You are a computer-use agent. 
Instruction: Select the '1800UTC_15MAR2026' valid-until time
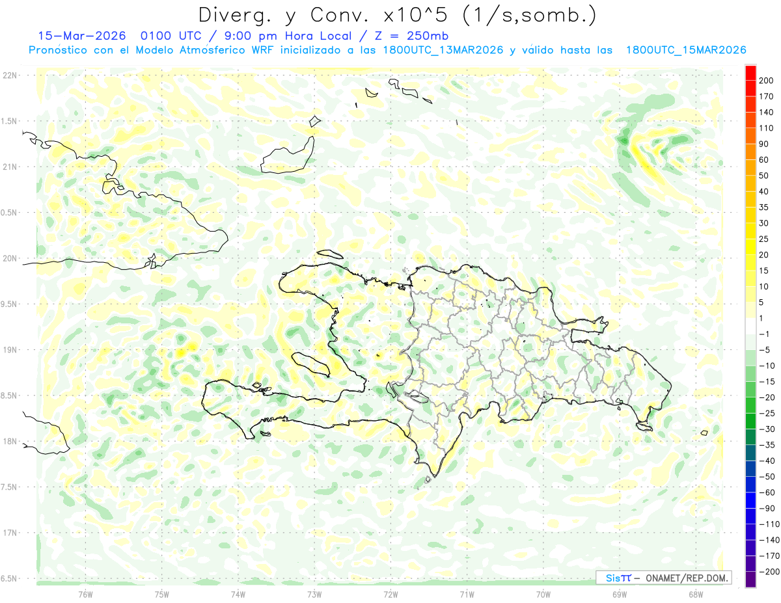pyautogui.click(x=685, y=50)
